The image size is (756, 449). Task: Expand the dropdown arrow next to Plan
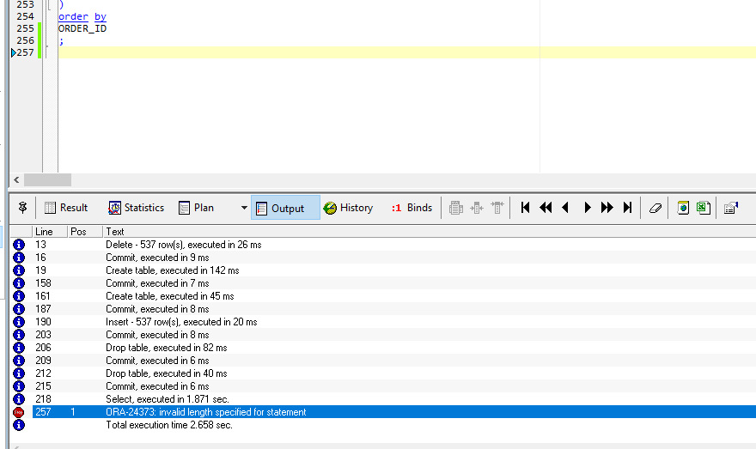(244, 208)
